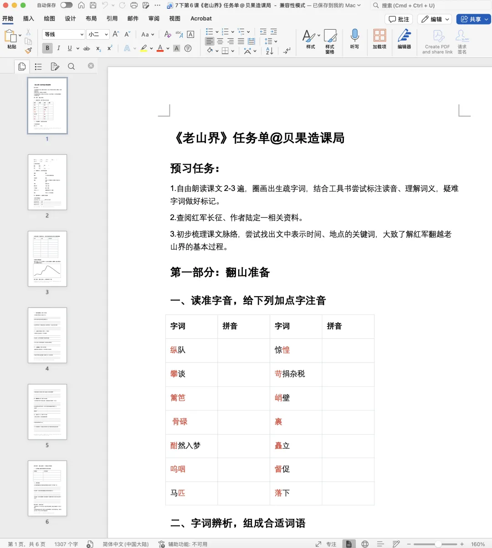The height and width of the screenshot is (548, 492).
Task: Open 加载项 add-ins
Action: coord(379,39)
